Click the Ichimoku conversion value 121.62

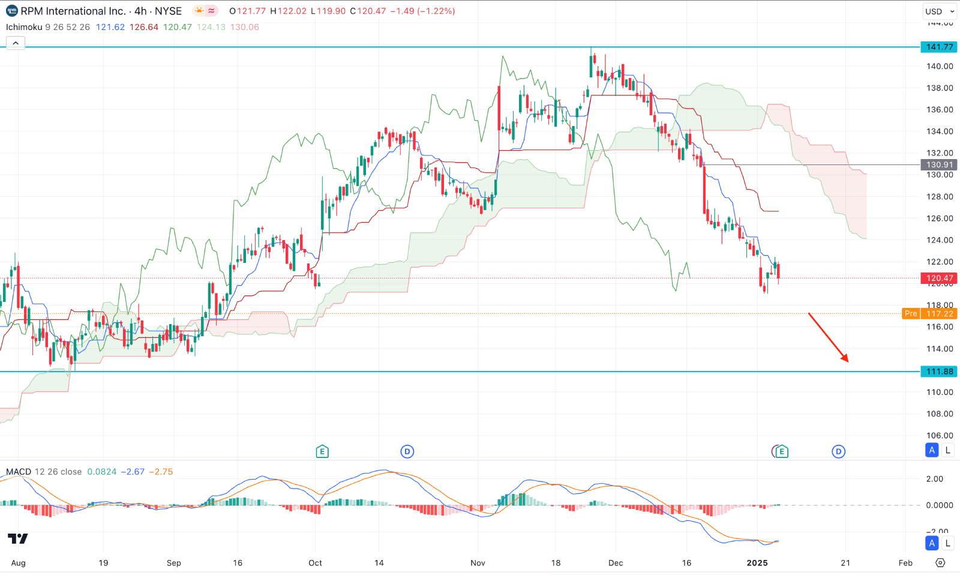[x=110, y=27]
